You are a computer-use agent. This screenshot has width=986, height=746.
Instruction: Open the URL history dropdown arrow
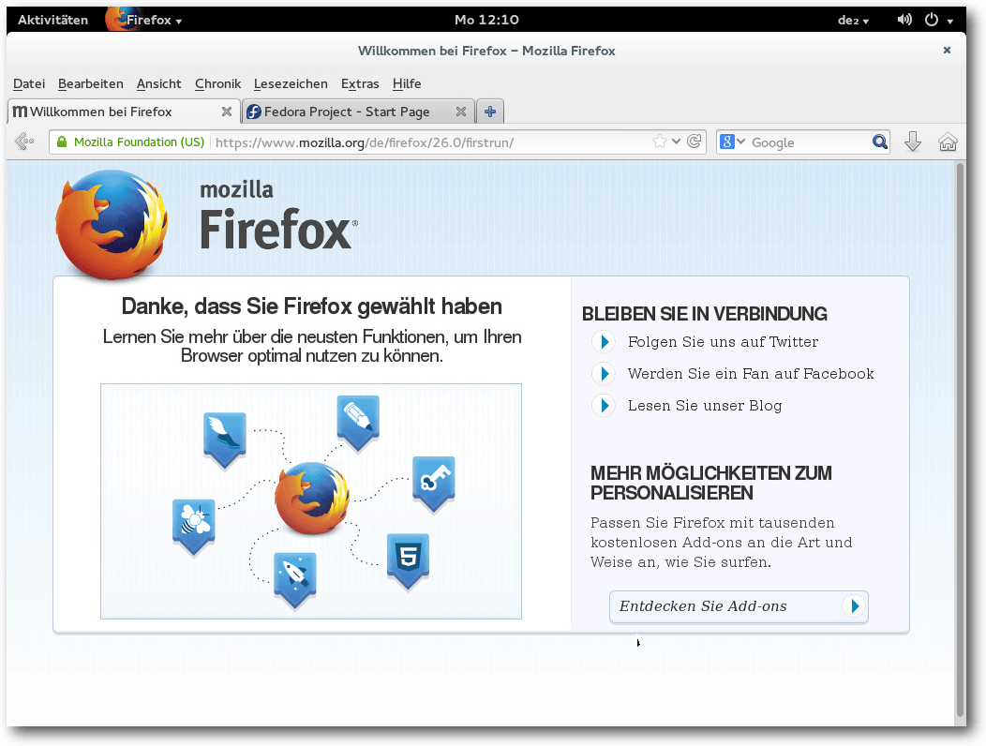677,142
